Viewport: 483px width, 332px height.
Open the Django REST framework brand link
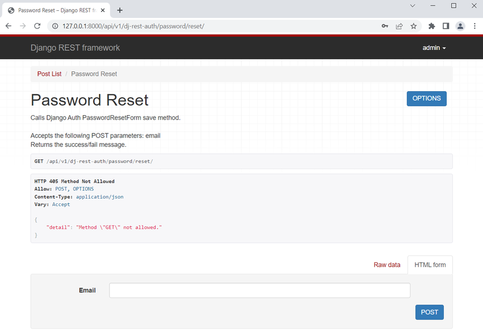coord(75,48)
